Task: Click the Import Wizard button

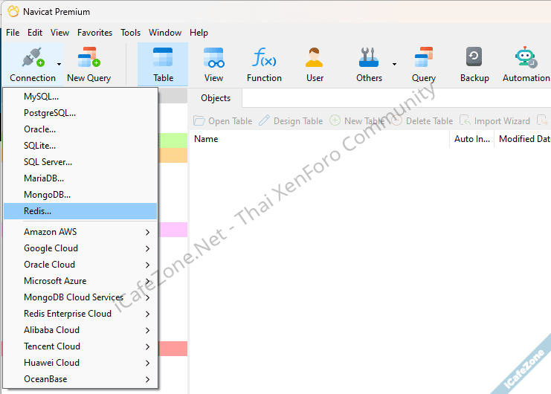Action: 494,120
